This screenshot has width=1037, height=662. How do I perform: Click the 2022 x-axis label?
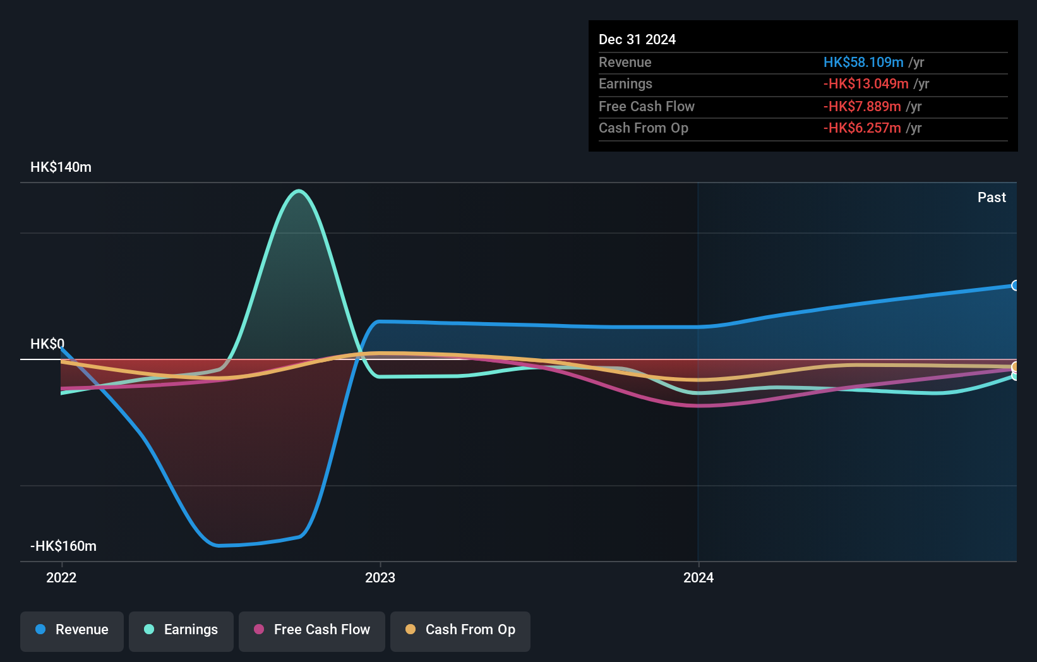pyautogui.click(x=61, y=577)
